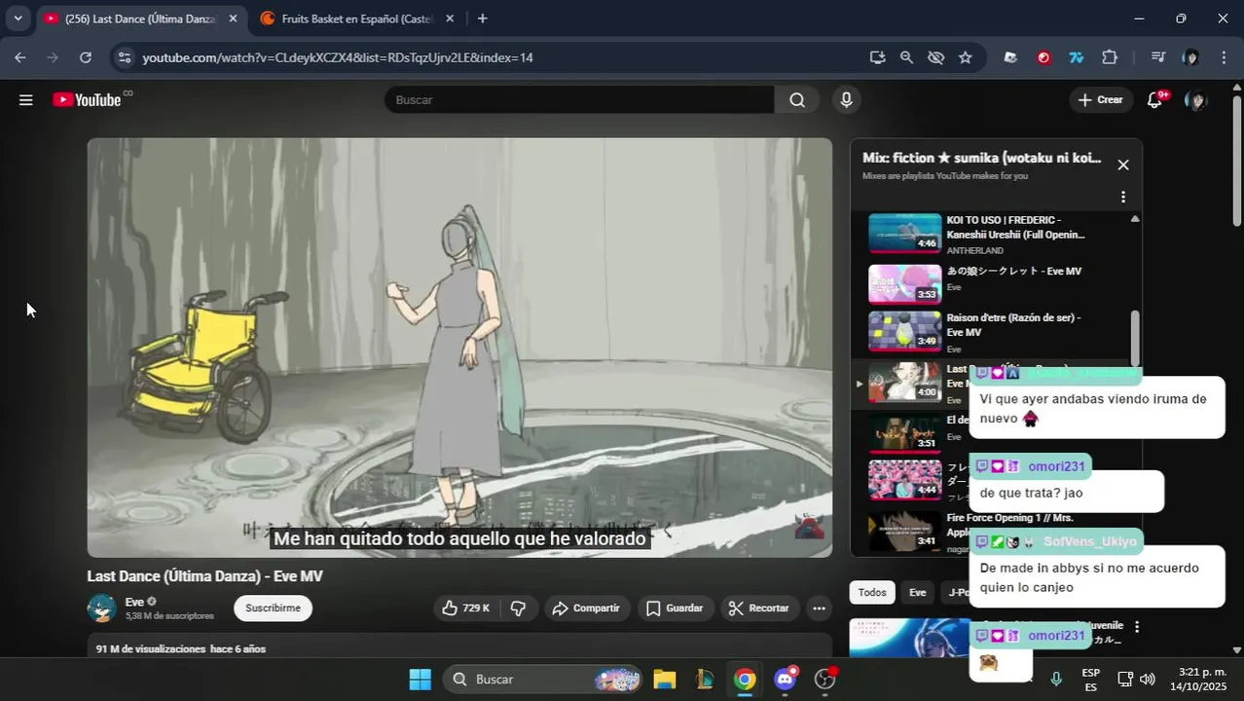1244x701 pixels.
Task: Open the Windows Start menu
Action: tap(420, 679)
